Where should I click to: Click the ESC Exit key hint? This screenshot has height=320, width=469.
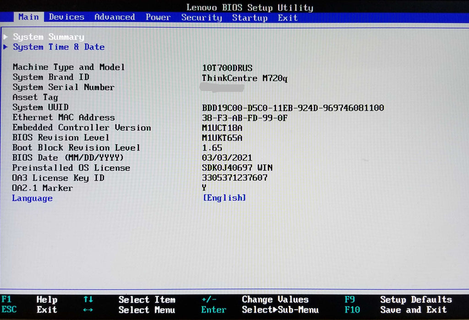click(x=29, y=309)
